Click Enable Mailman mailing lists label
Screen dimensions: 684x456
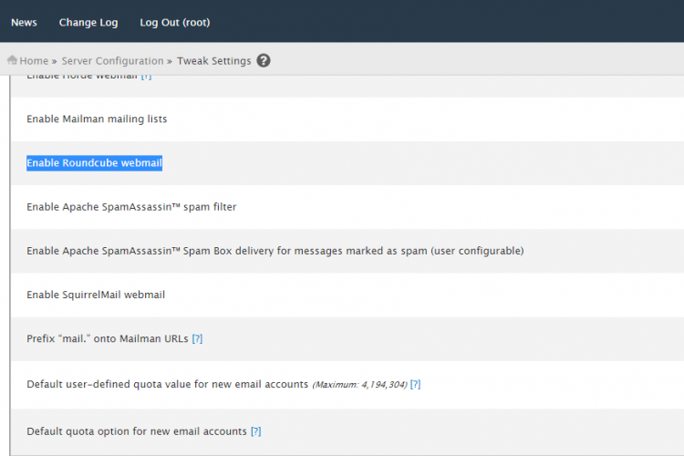(x=97, y=119)
